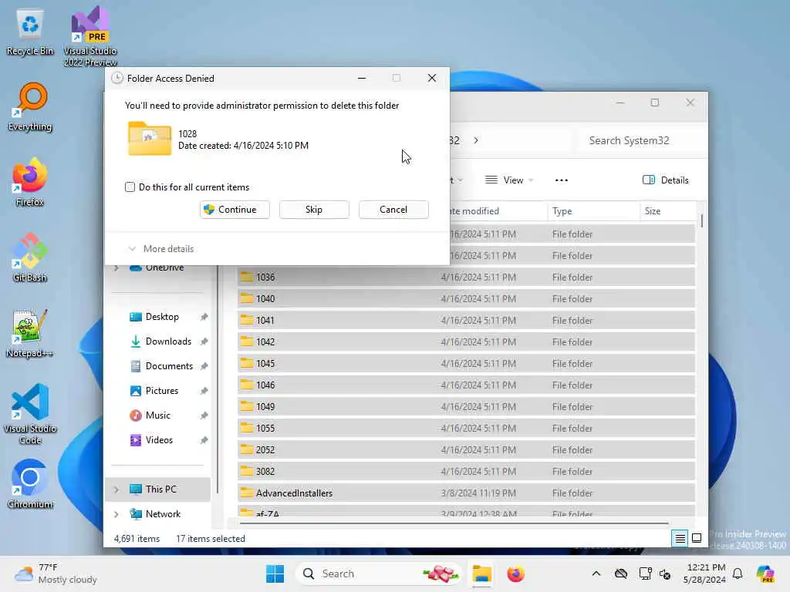This screenshot has width=790, height=592.
Task: Open Firefox from the taskbar
Action: click(515, 573)
